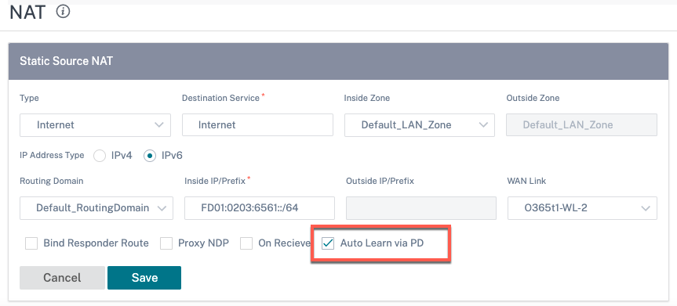The image size is (677, 306).
Task: Click the disabled Outside Zone field
Action: [581, 125]
